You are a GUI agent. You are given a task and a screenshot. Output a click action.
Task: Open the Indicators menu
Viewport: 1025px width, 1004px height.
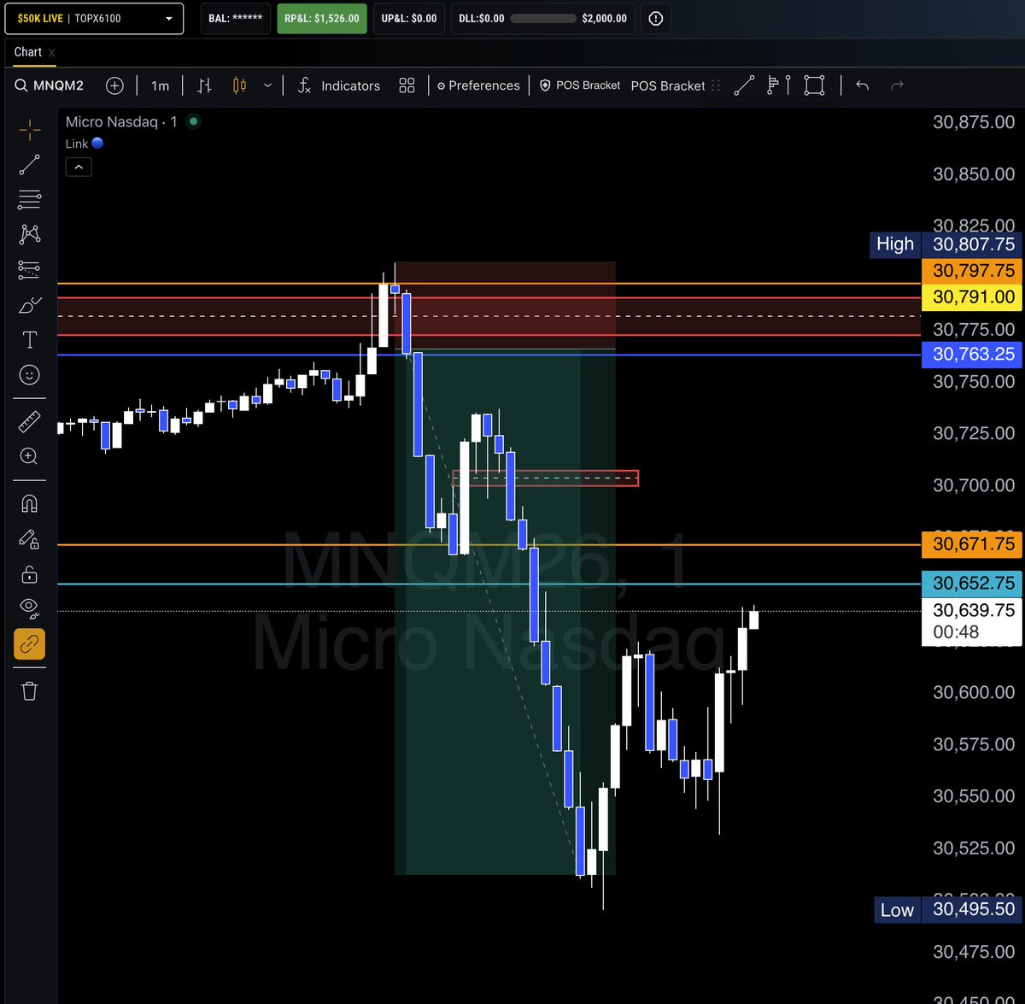[338, 85]
